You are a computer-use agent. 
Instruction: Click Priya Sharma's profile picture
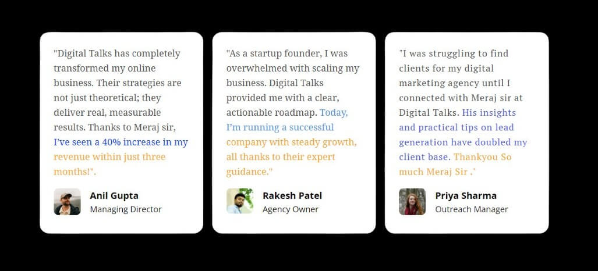pos(412,202)
